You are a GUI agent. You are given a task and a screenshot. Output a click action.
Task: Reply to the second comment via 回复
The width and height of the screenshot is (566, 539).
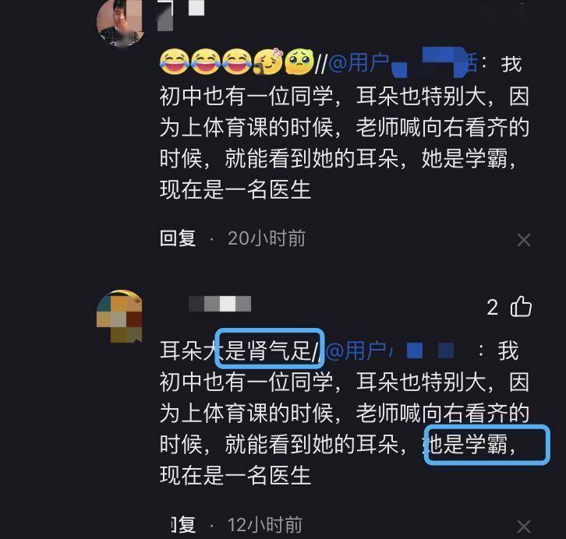coord(182,524)
